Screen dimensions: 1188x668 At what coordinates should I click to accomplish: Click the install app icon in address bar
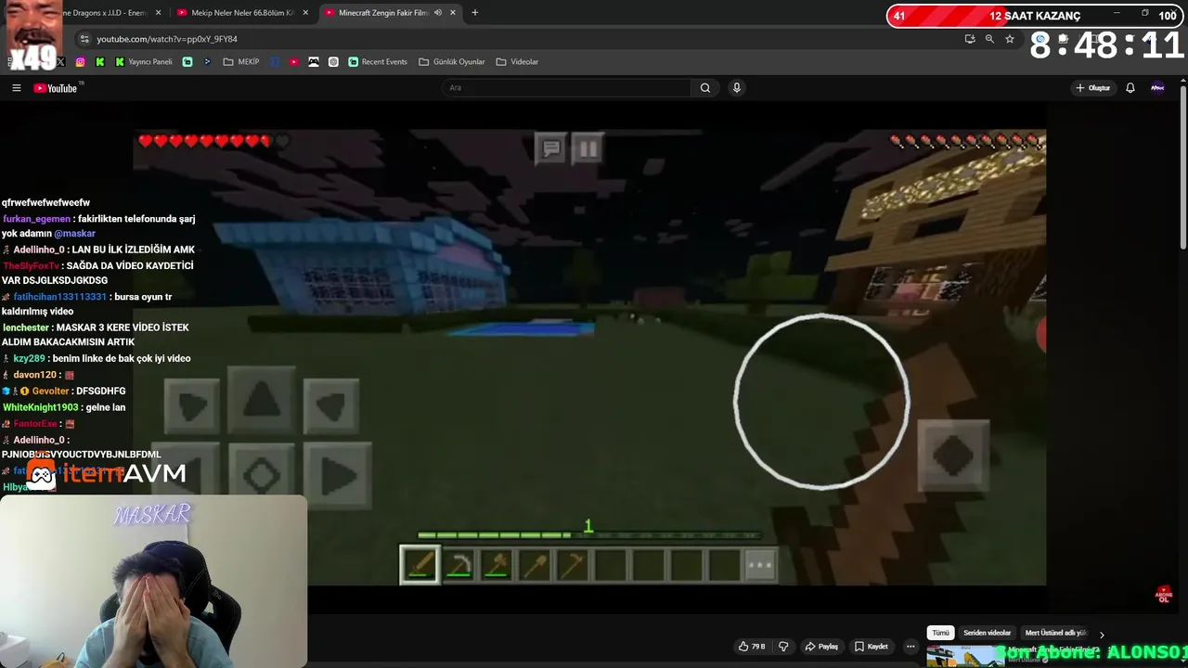click(970, 39)
